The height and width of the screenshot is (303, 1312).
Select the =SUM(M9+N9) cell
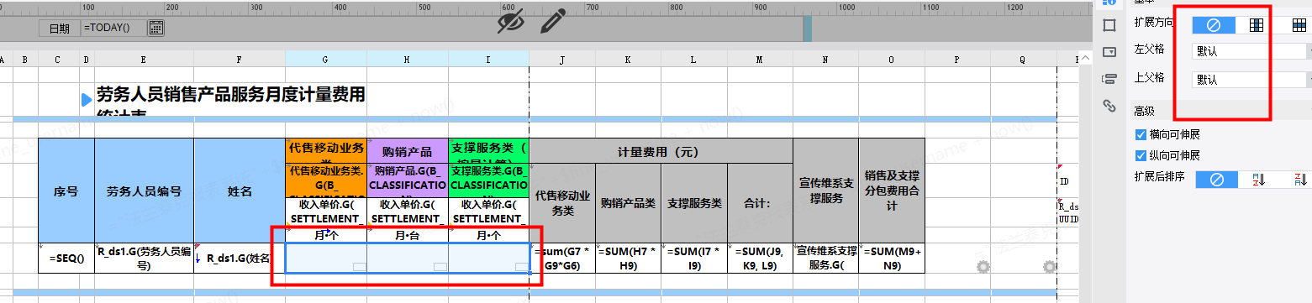tap(891, 258)
